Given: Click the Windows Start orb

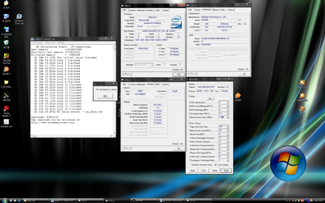Looking at the screenshot, I should (5, 200).
